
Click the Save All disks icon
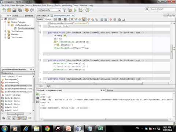coord(20,10)
